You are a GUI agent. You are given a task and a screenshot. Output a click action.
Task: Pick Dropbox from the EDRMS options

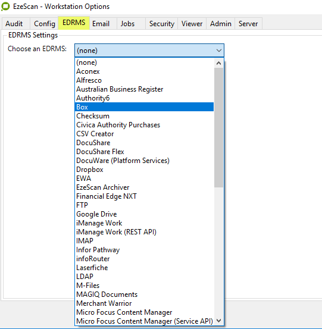pyautogui.click(x=144, y=170)
